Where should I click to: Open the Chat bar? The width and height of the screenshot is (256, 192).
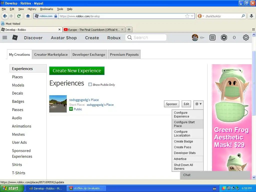(x=215, y=175)
